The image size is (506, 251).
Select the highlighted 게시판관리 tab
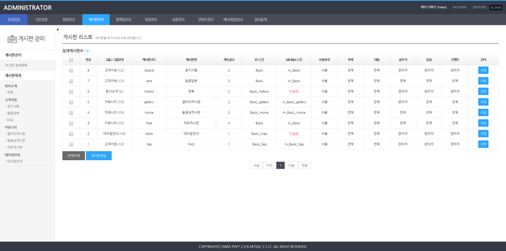tap(96, 20)
